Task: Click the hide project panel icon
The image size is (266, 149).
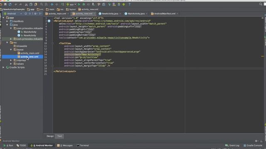Action: [41, 14]
